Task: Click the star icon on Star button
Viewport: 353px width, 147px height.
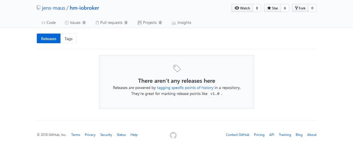Action: (269, 8)
